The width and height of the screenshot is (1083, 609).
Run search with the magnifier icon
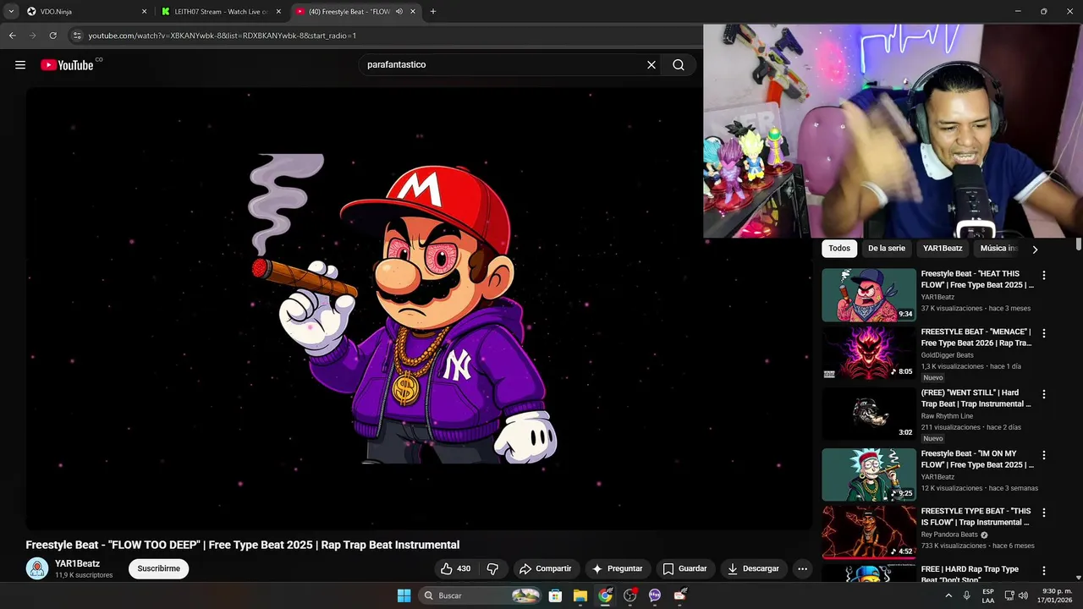point(679,65)
